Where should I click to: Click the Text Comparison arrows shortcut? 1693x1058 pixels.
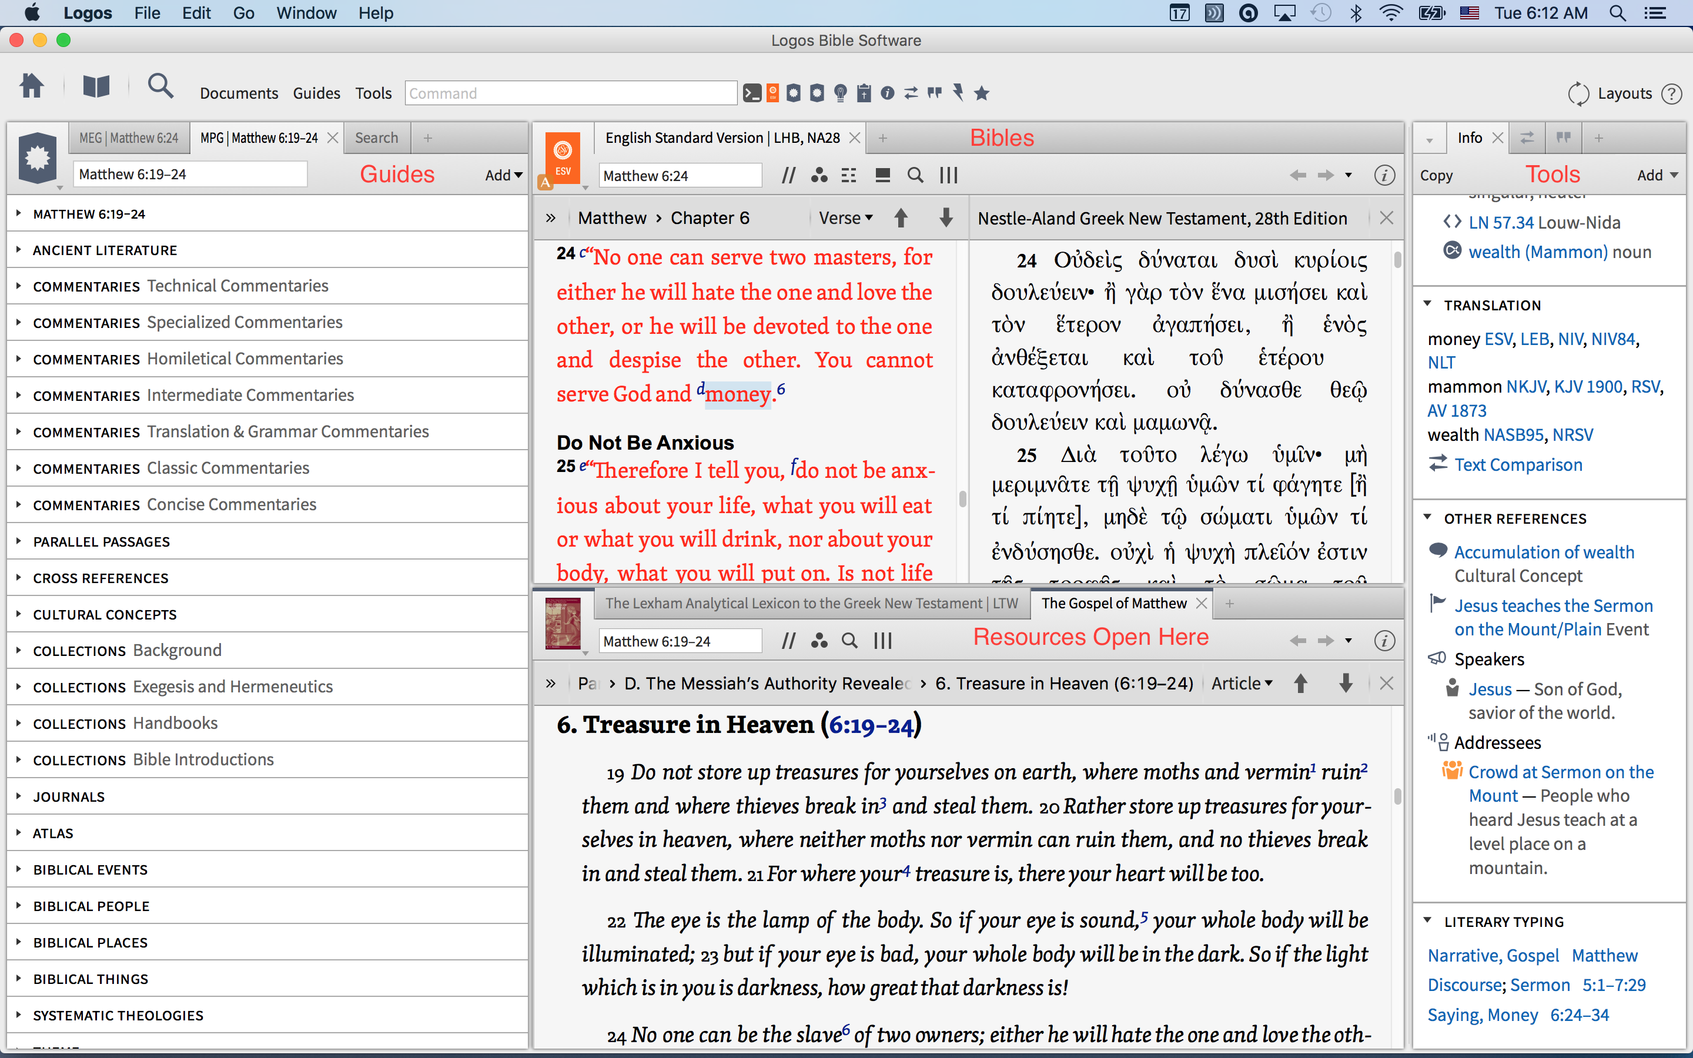pos(911,93)
